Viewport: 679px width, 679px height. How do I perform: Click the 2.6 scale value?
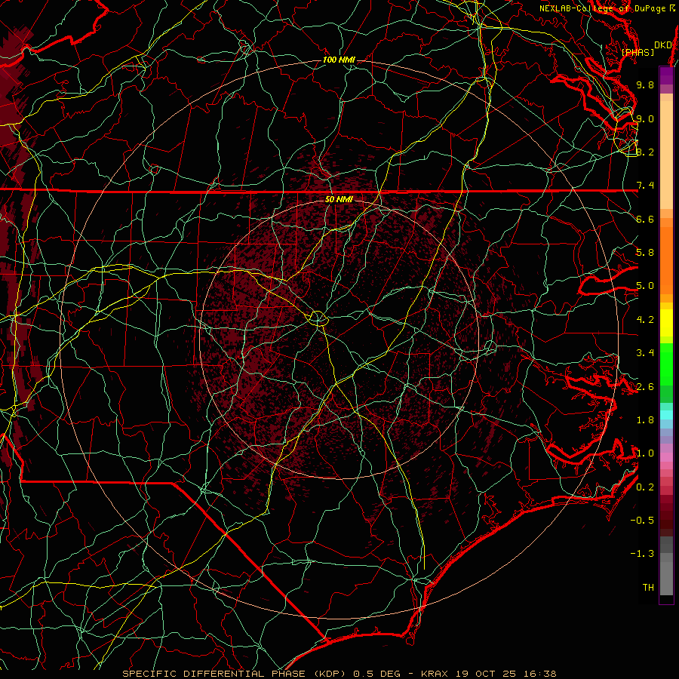tap(645, 387)
